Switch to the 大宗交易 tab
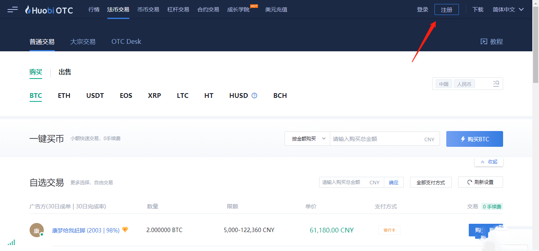Image resolution: width=539 pixels, height=251 pixels. [x=83, y=41]
